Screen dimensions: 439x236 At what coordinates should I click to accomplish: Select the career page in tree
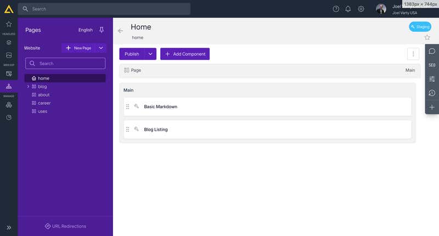pos(44,103)
